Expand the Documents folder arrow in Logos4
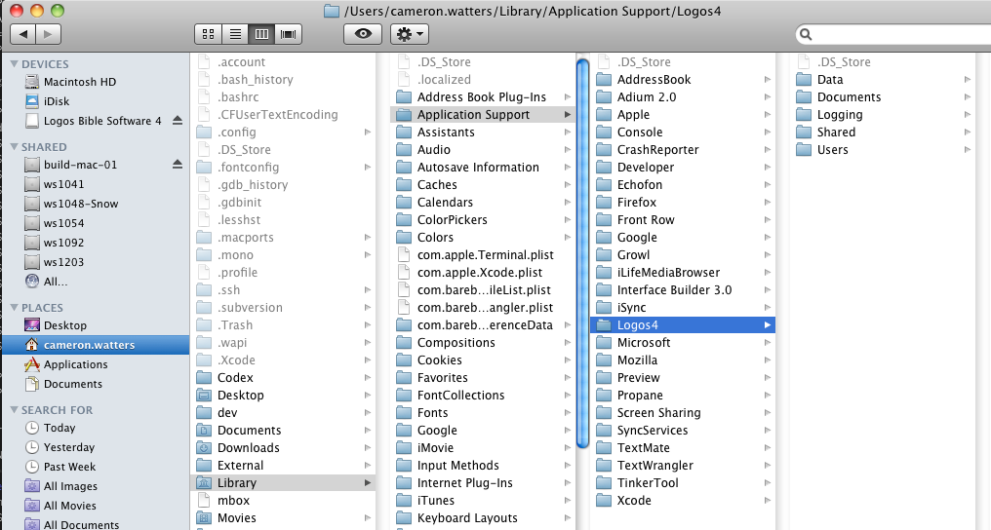The image size is (991, 530). pos(967,97)
